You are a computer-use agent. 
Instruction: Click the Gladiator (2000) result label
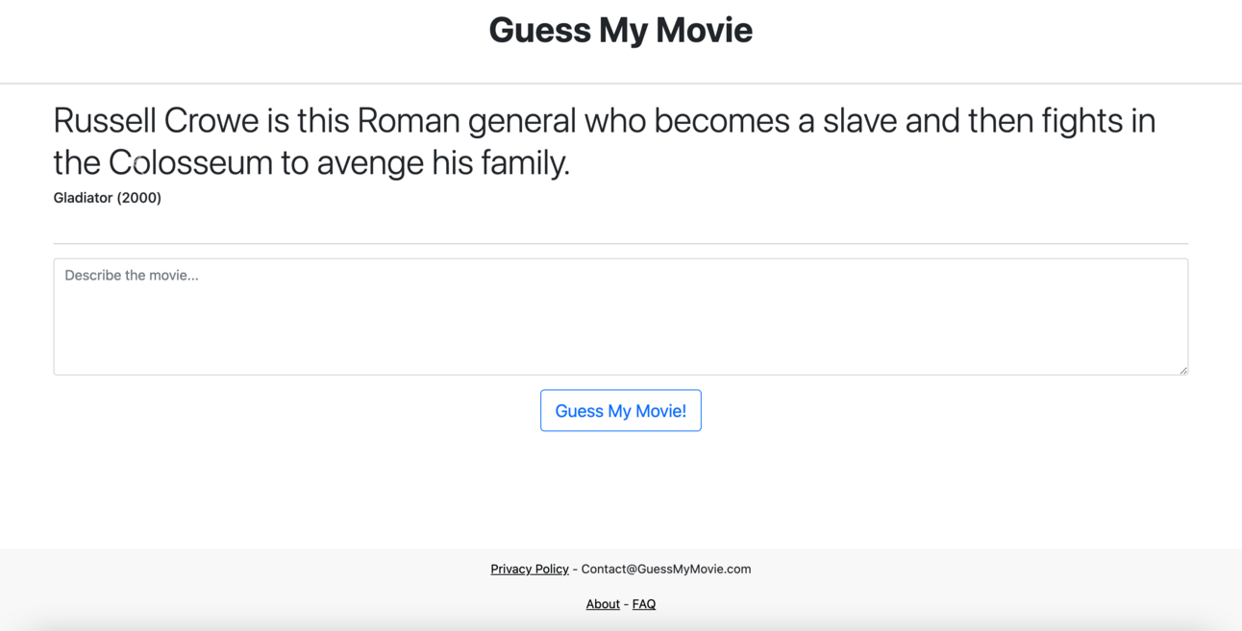tap(108, 198)
